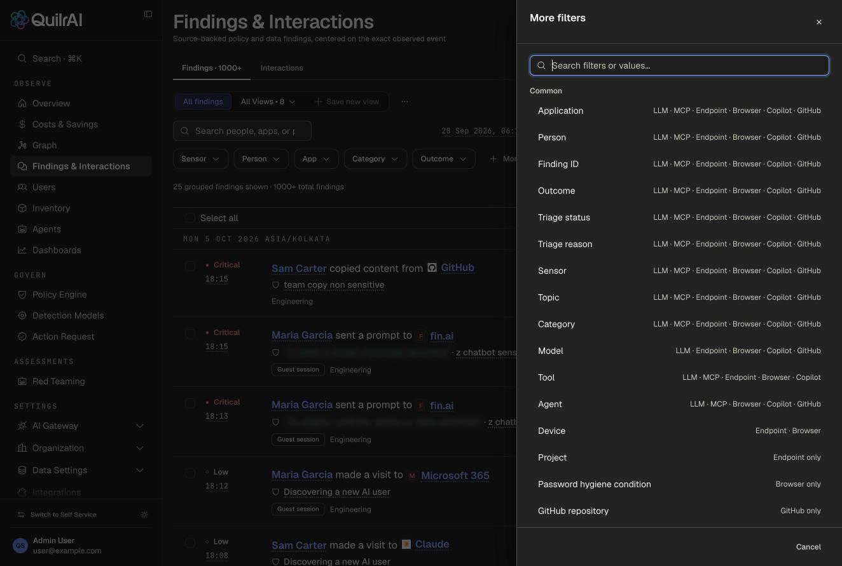Image resolution: width=842 pixels, height=566 pixels.
Task: Click Search people, apps field
Action: point(242,131)
